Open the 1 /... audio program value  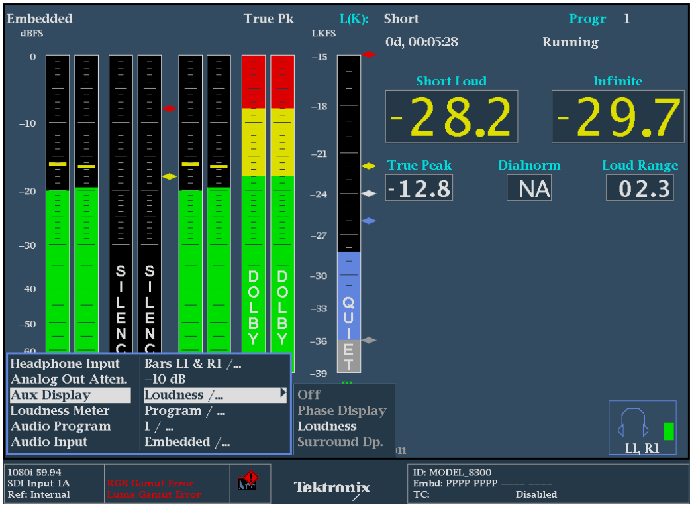159,426
